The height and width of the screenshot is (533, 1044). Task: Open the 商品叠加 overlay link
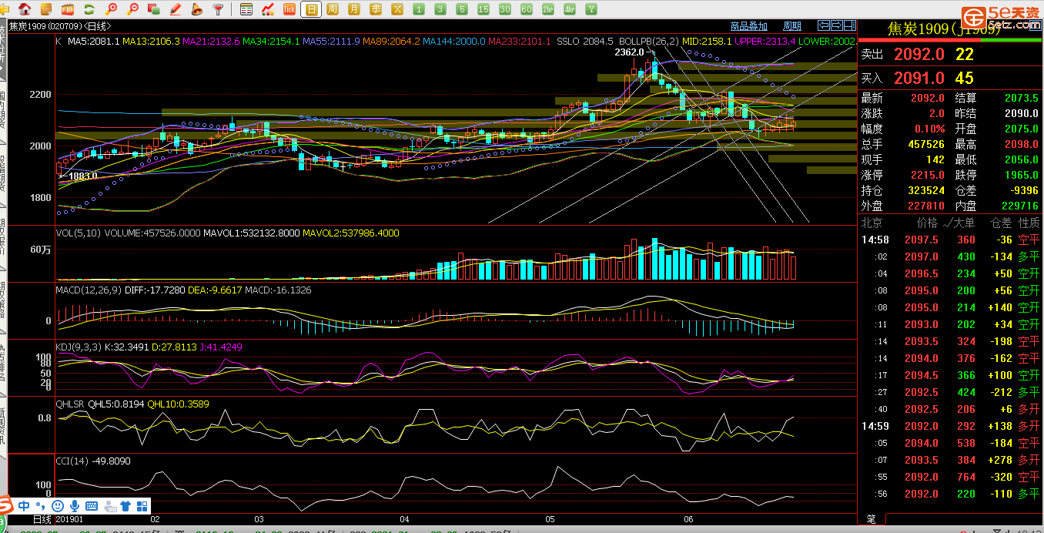pyautogui.click(x=748, y=26)
